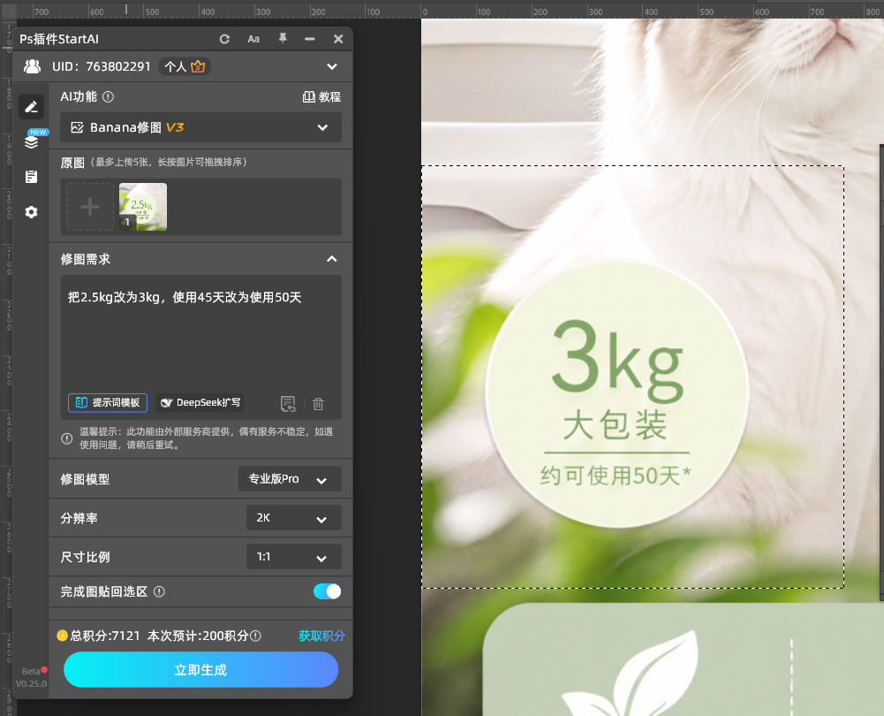884x716 pixels.
Task: Click the refresh icon in StartAI header
Action: point(224,39)
